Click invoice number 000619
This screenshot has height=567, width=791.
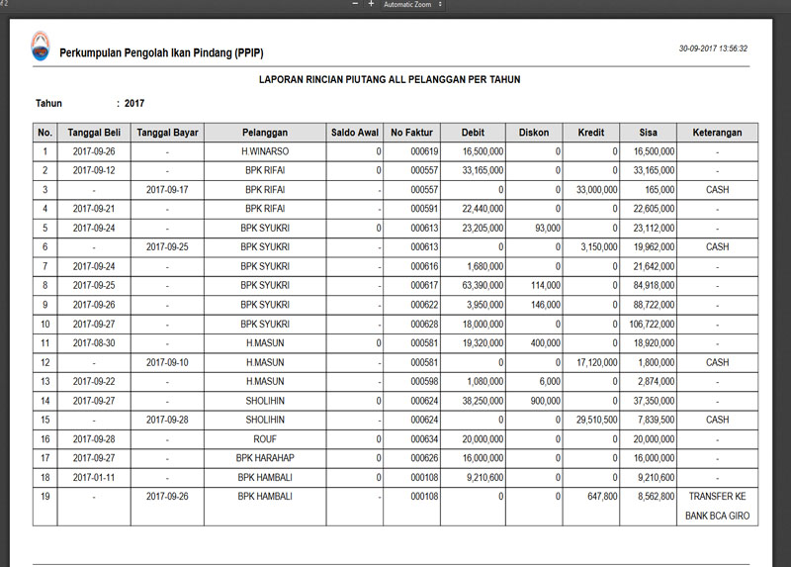(x=424, y=152)
